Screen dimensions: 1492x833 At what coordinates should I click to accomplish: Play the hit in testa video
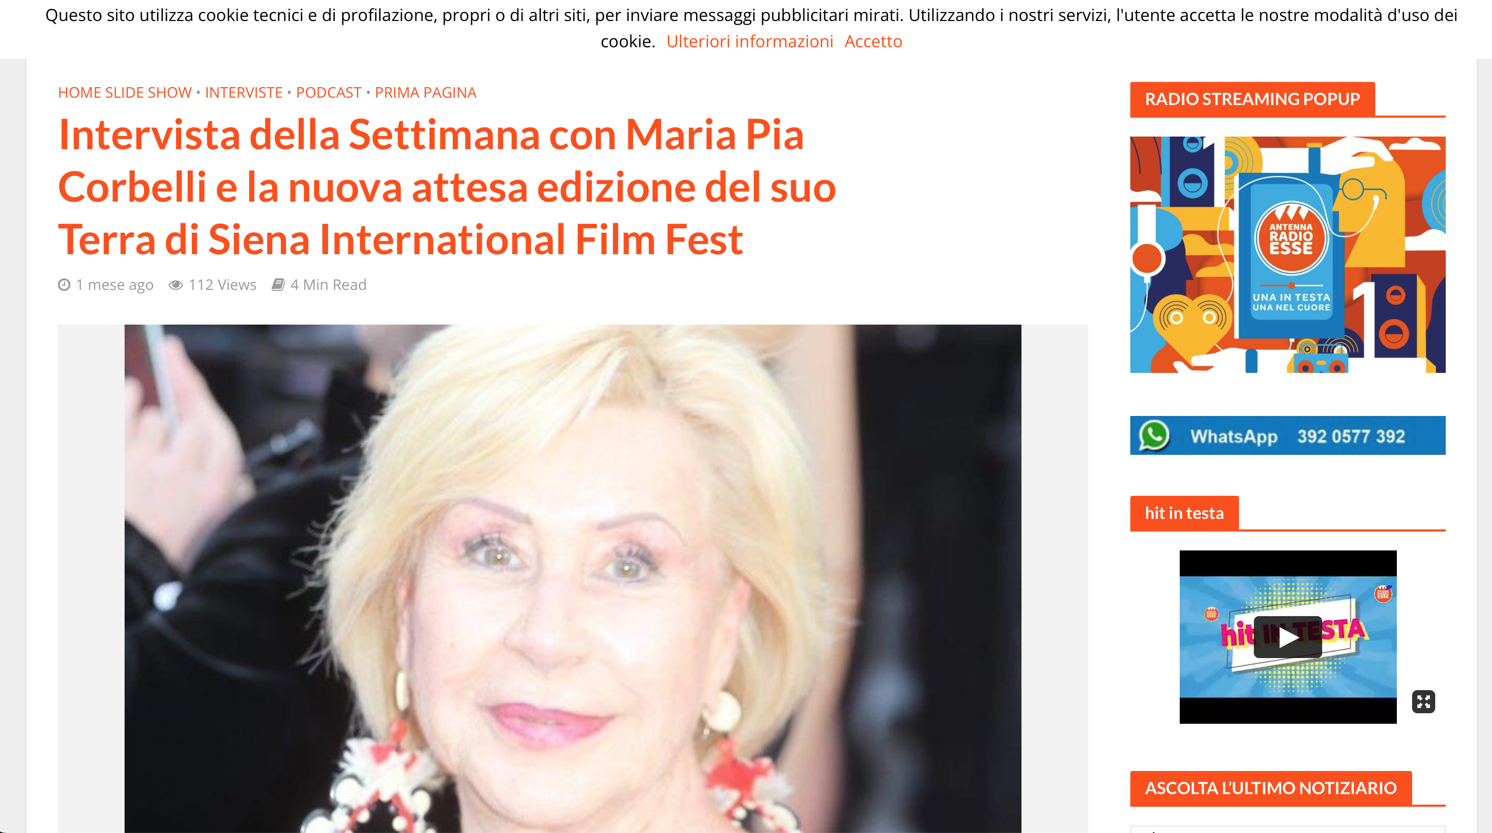point(1287,638)
